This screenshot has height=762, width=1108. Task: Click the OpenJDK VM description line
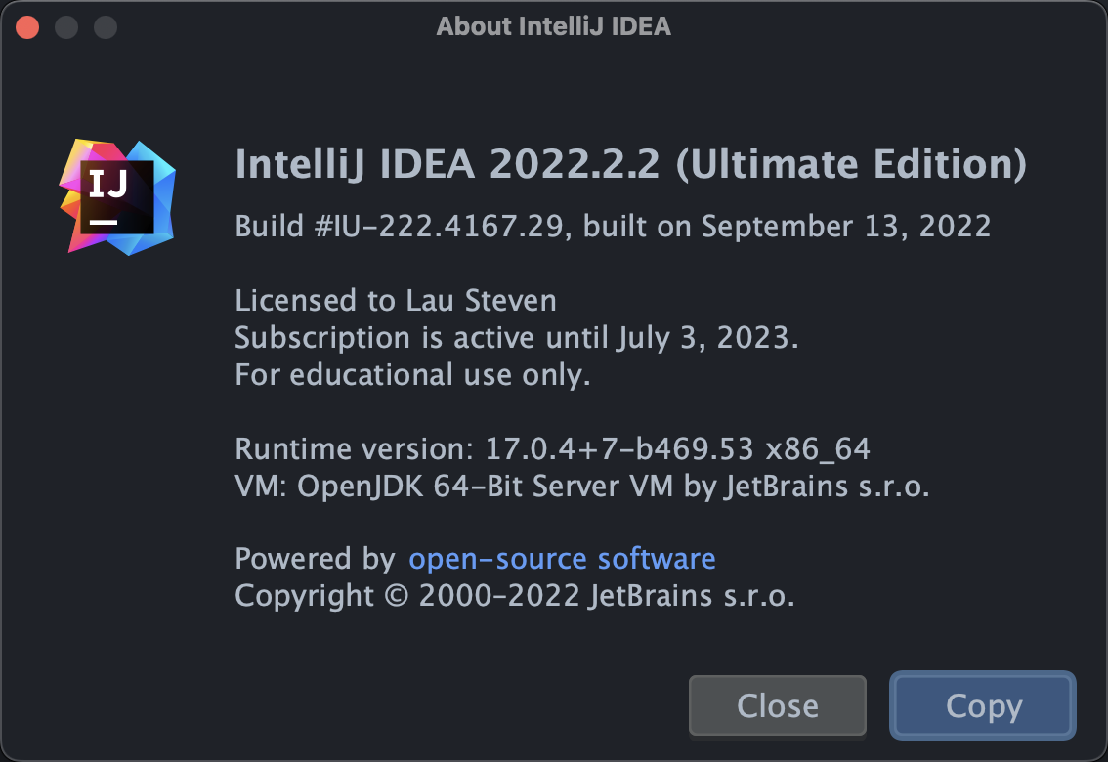pyautogui.click(x=582, y=486)
